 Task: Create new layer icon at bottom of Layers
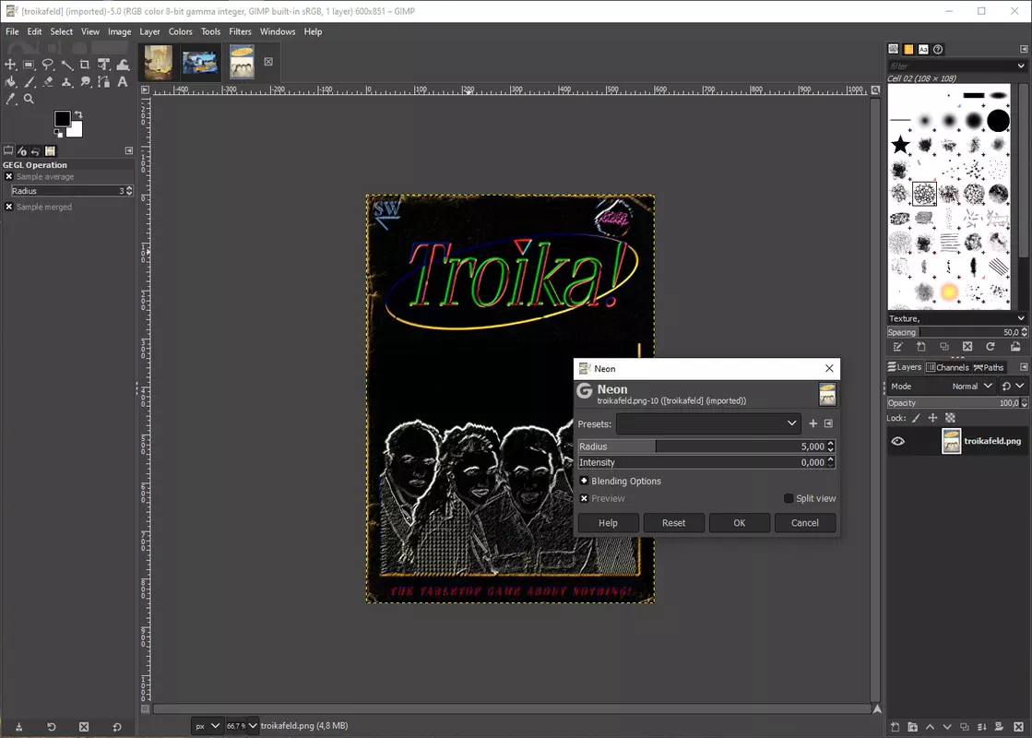point(896,727)
